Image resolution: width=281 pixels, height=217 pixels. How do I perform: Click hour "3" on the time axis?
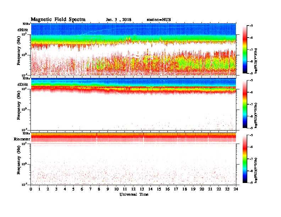coord(56,189)
